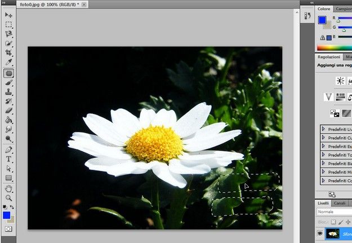This screenshot has height=243, width=352.
Task: Select the History Brush tool
Action: click(8, 101)
